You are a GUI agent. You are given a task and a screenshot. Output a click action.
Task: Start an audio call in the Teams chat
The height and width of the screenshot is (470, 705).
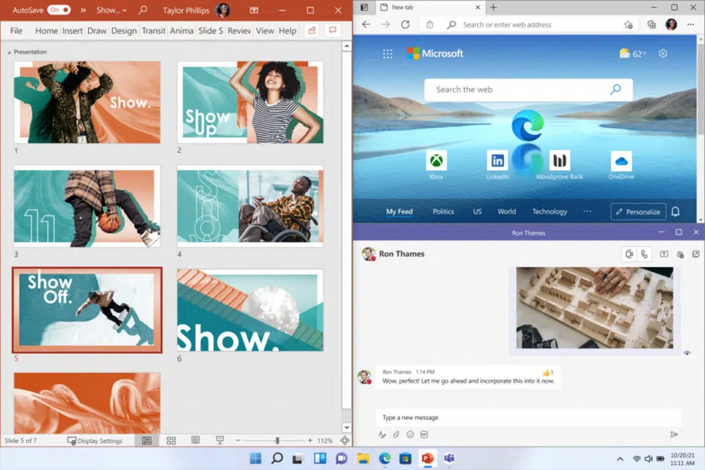pos(644,253)
